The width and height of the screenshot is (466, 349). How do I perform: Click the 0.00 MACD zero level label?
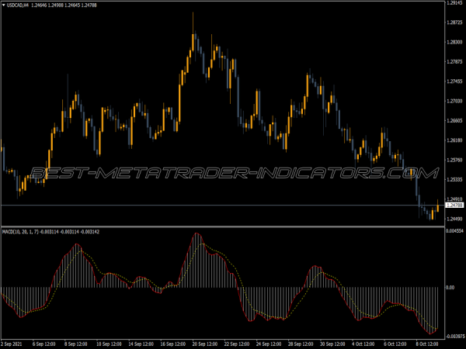tap(450, 287)
